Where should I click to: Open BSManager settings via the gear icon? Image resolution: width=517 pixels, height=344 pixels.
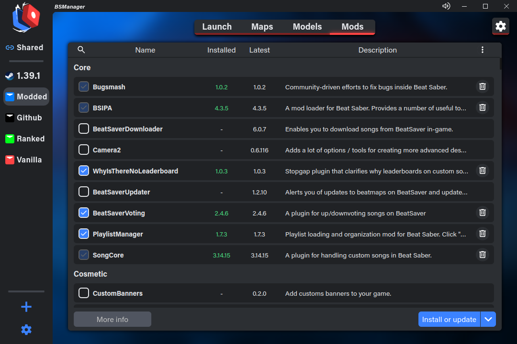coord(500,26)
